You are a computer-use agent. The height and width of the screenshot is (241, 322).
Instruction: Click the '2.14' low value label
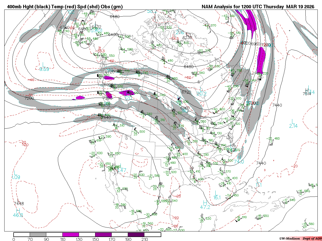click(x=293, y=126)
